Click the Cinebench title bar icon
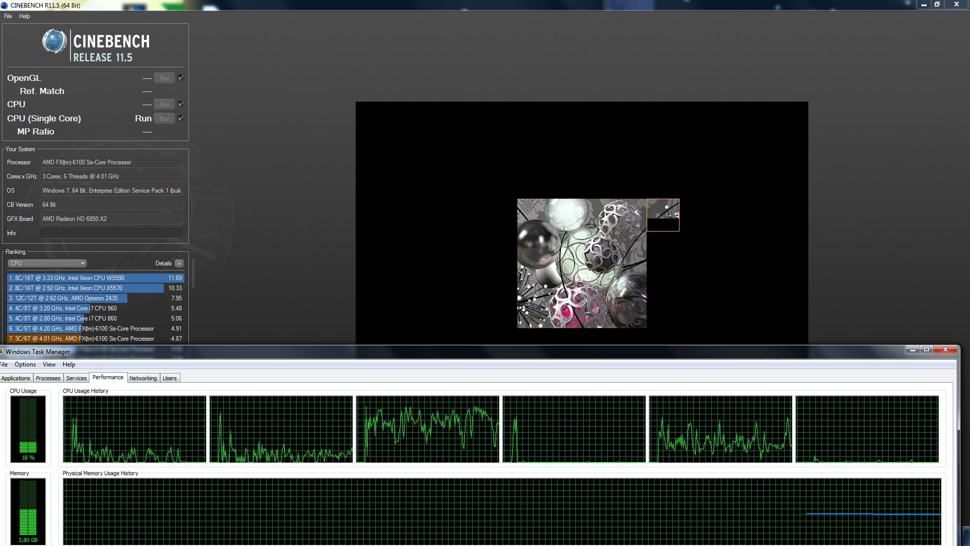 tap(4, 5)
